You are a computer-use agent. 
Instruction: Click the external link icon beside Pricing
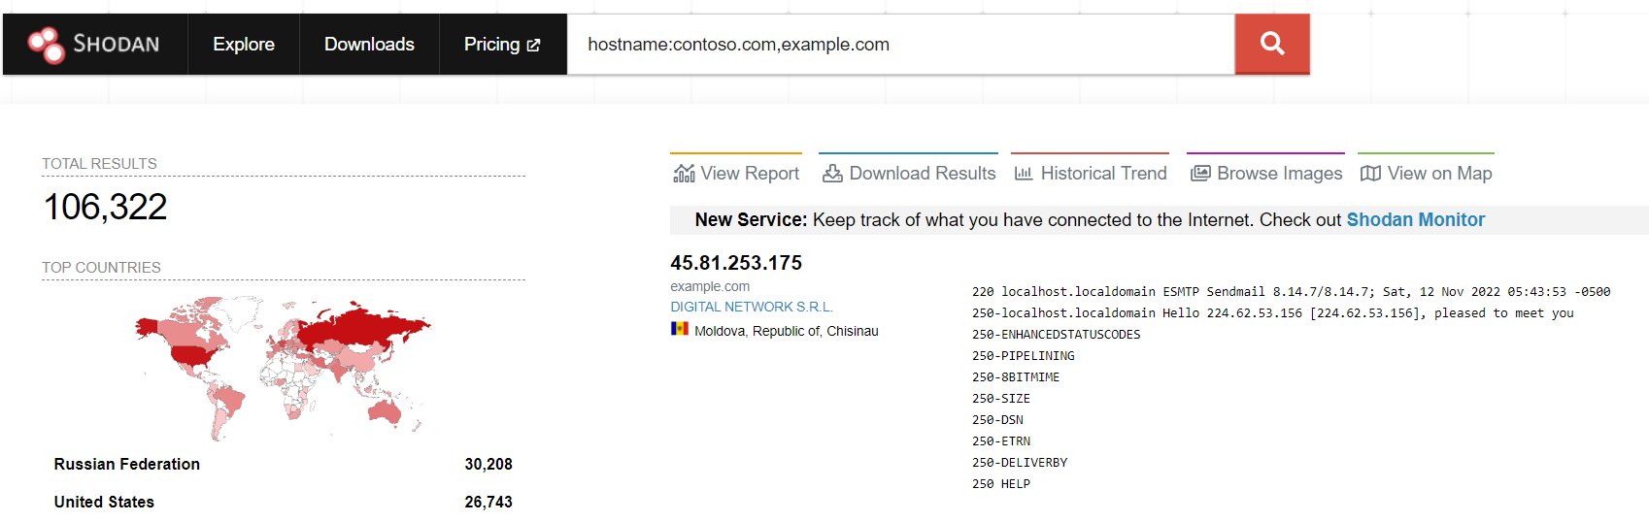coord(533,45)
